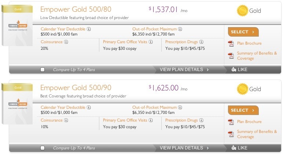Open PDF icon for 500/80 Plan Brochure

tap(231, 44)
